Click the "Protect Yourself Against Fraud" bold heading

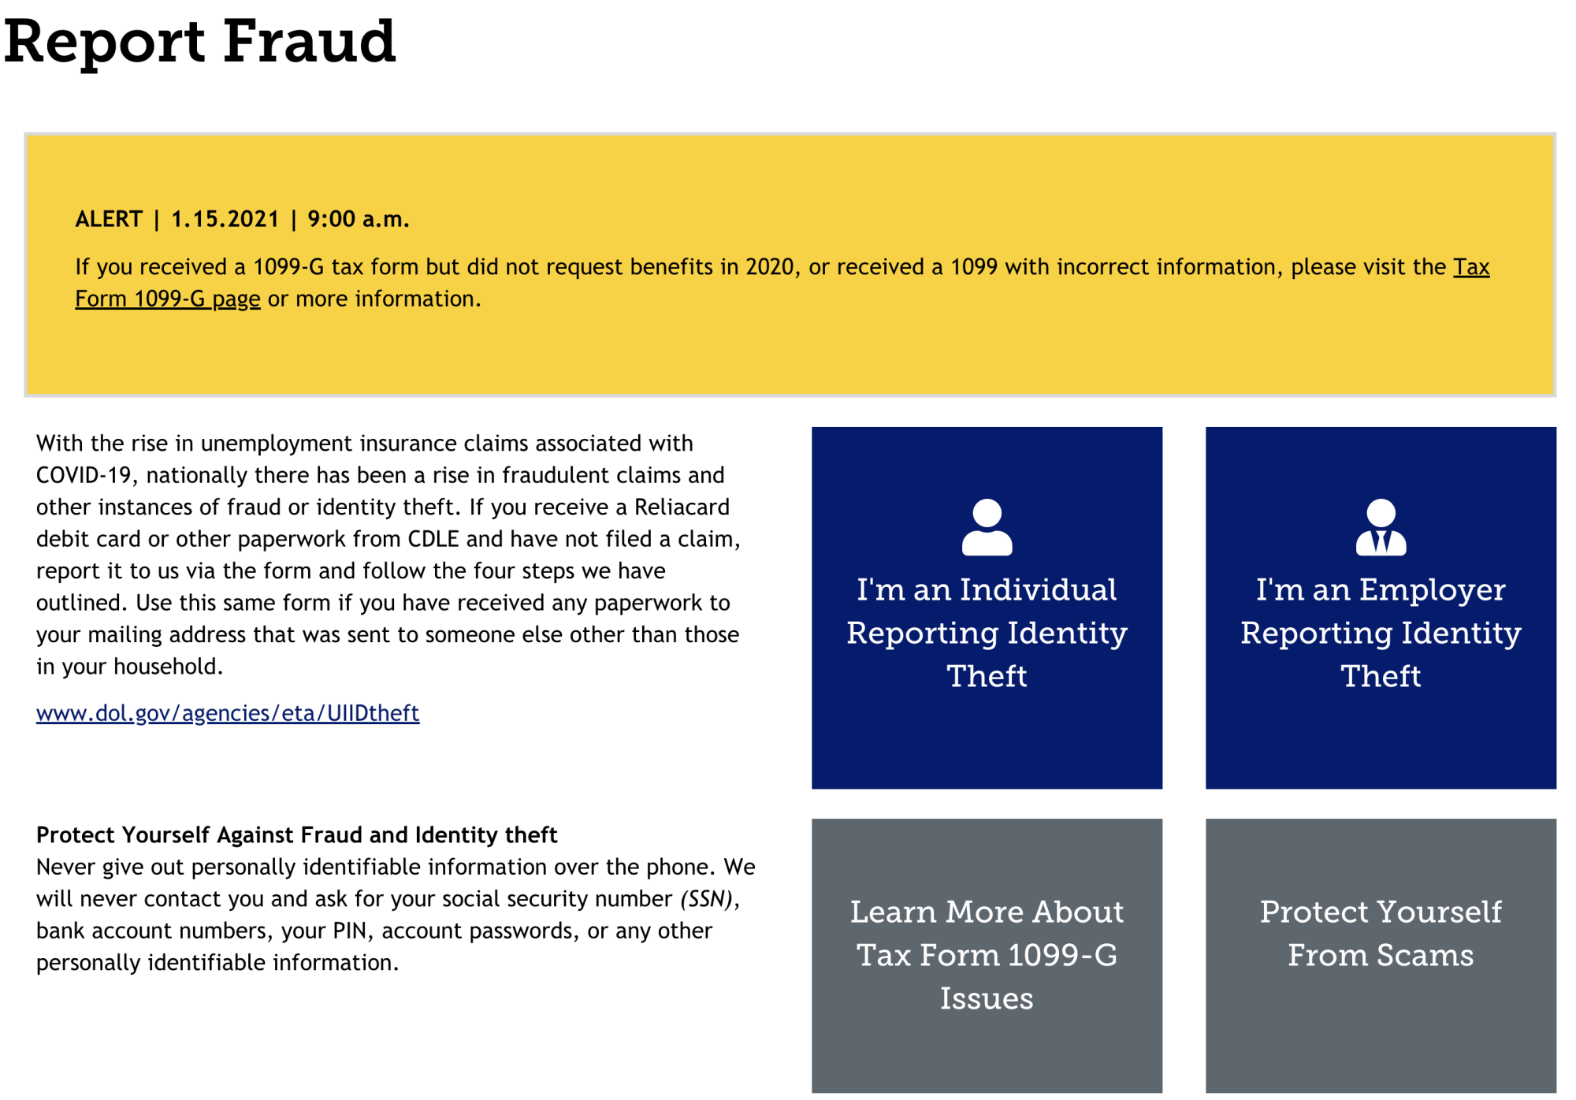pos(296,834)
